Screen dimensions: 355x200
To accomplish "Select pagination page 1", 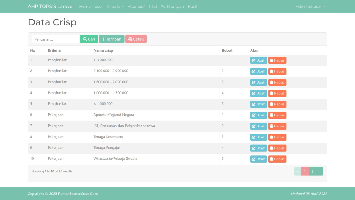I will point(305,171).
